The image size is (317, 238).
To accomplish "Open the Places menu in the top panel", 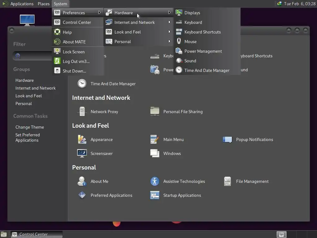I will click(x=44, y=4).
